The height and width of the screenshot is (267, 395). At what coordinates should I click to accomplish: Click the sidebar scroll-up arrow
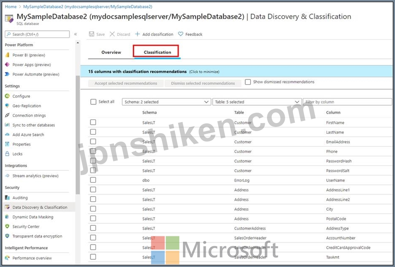77,43
